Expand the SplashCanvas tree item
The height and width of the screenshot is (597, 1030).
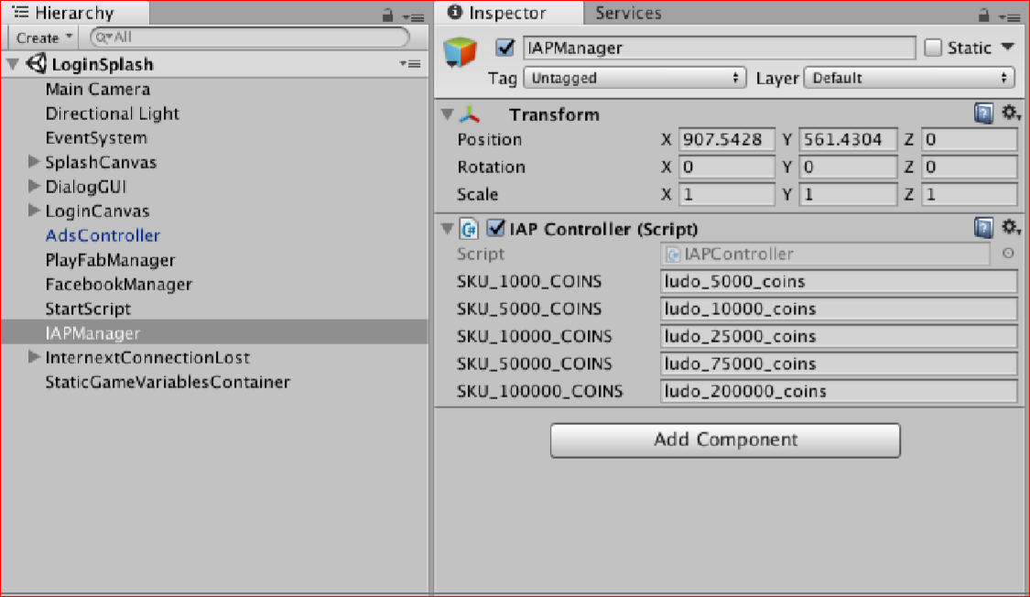(x=35, y=163)
